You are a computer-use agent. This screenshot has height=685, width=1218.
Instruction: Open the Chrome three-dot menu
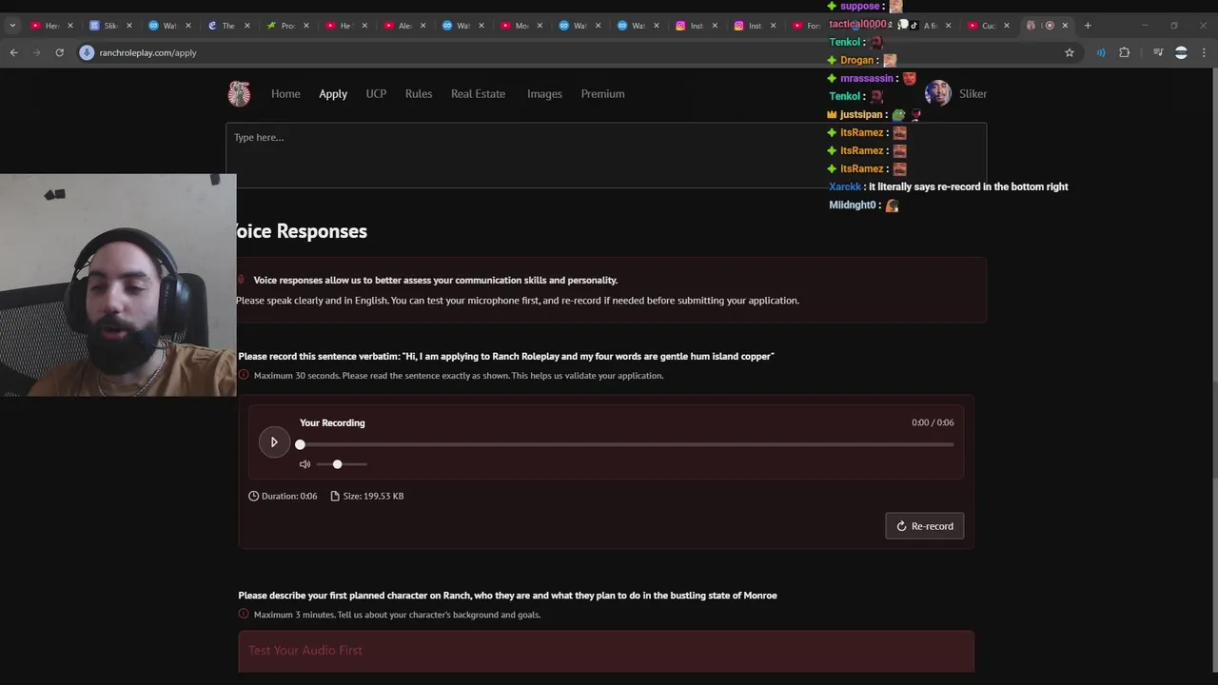1205,52
